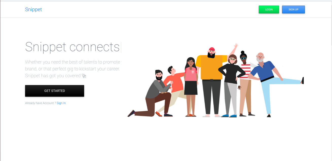Start with the black GET STARTED button

click(x=54, y=91)
